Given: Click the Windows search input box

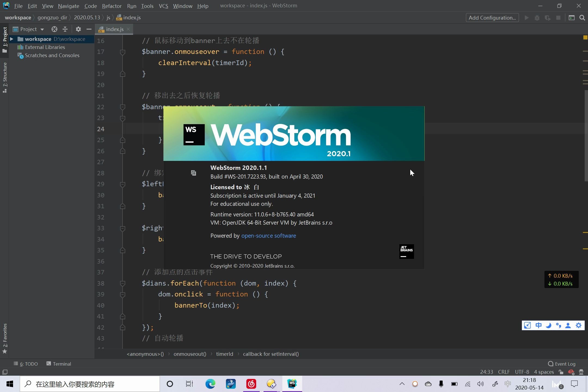Looking at the screenshot, I should click(90, 384).
